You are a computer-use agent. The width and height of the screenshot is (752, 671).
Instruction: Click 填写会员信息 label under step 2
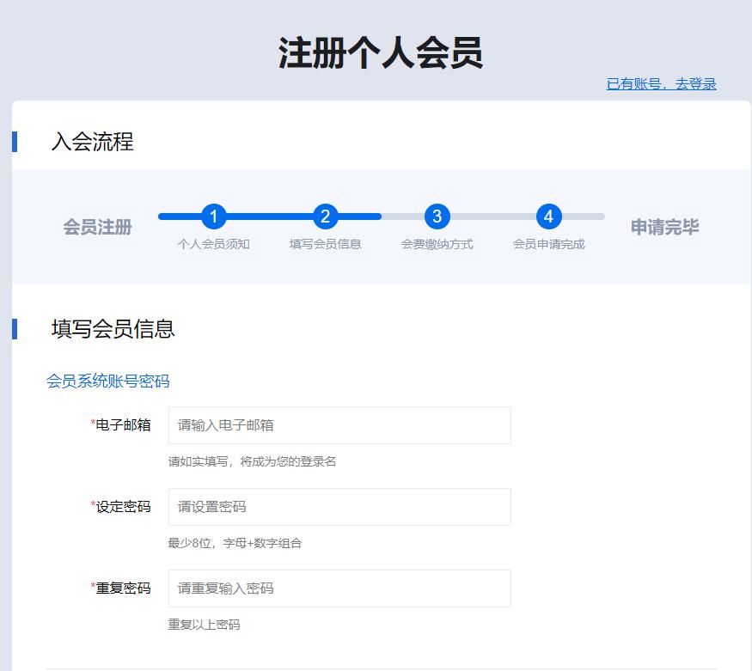tap(325, 244)
